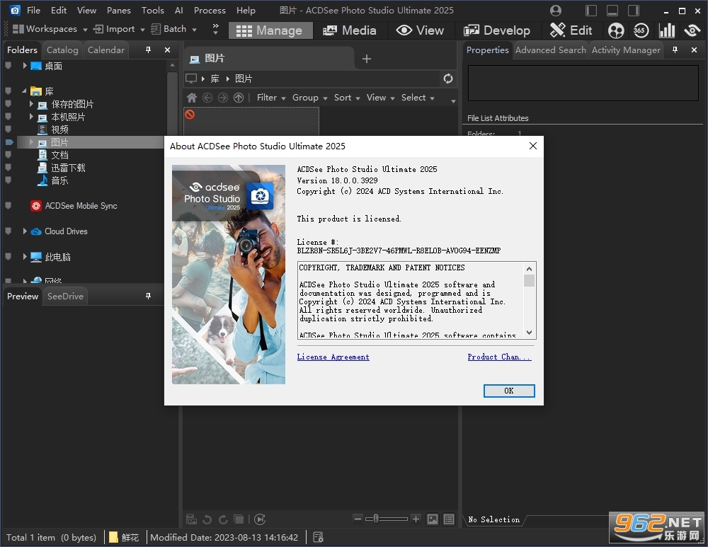Click the copyright notices scrollbar down arrow
Viewport: 708px width, 547px height.
tap(529, 333)
